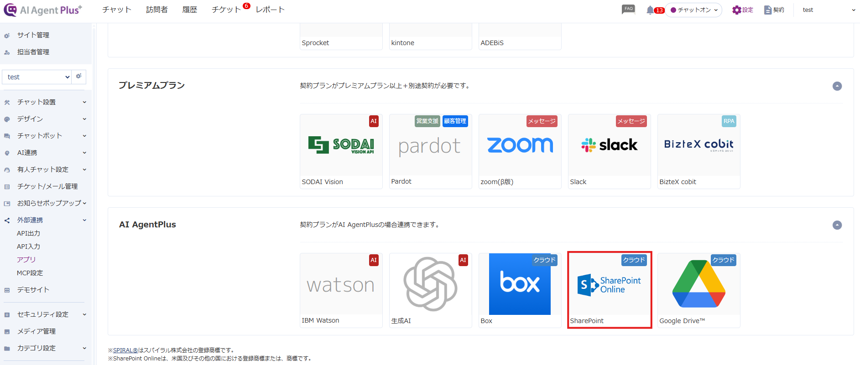Open the レポート tab

pos(270,10)
